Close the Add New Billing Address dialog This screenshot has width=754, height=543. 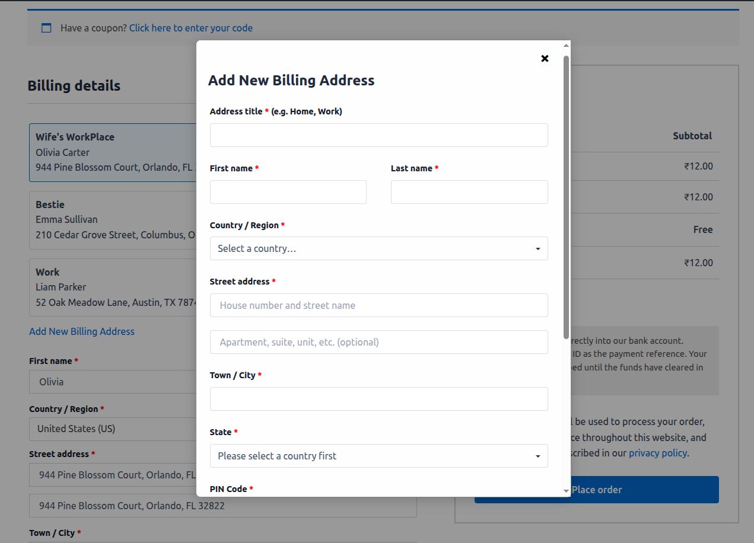(545, 59)
